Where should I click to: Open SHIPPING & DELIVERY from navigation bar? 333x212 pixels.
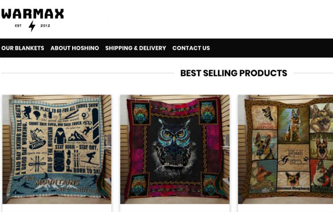136,48
